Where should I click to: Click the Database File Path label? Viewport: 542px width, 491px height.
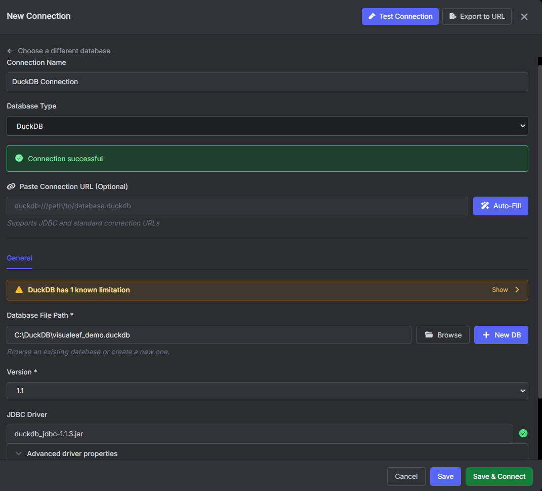tap(40, 315)
